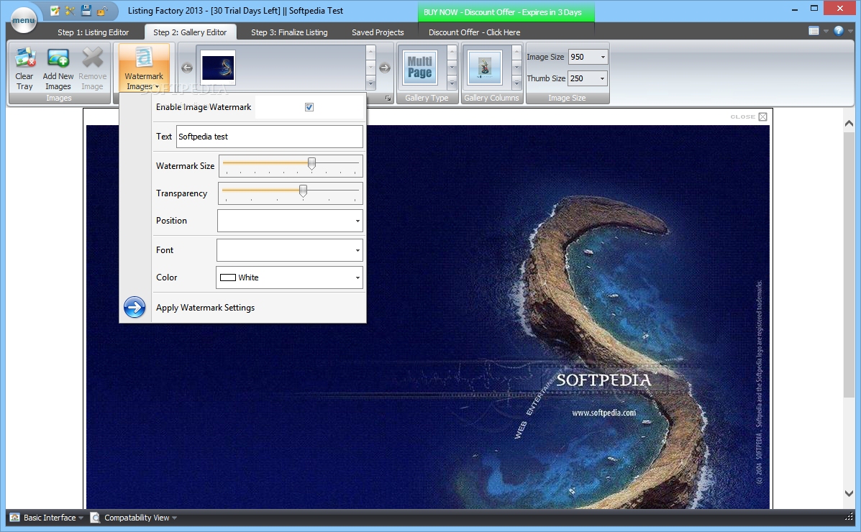Click the preview scrollbar up arrow
The height and width of the screenshot is (532, 861).
point(849,124)
